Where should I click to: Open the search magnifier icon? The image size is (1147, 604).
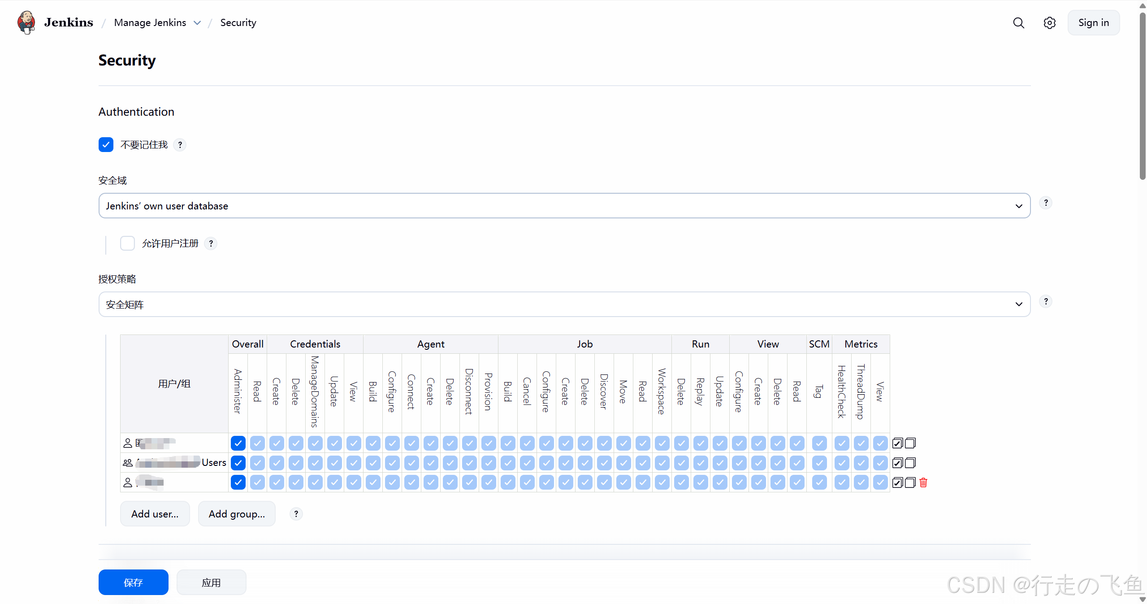1018,23
